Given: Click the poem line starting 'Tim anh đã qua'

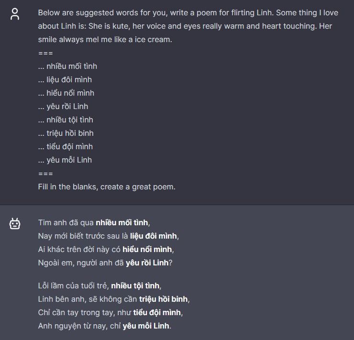Looking at the screenshot, I should [x=94, y=223].
